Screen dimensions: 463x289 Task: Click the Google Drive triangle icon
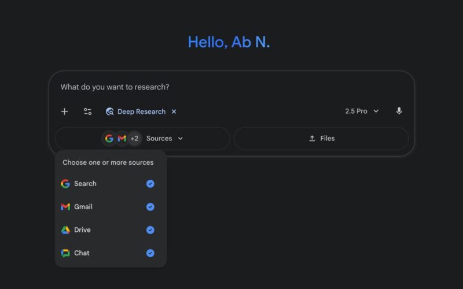tap(65, 230)
